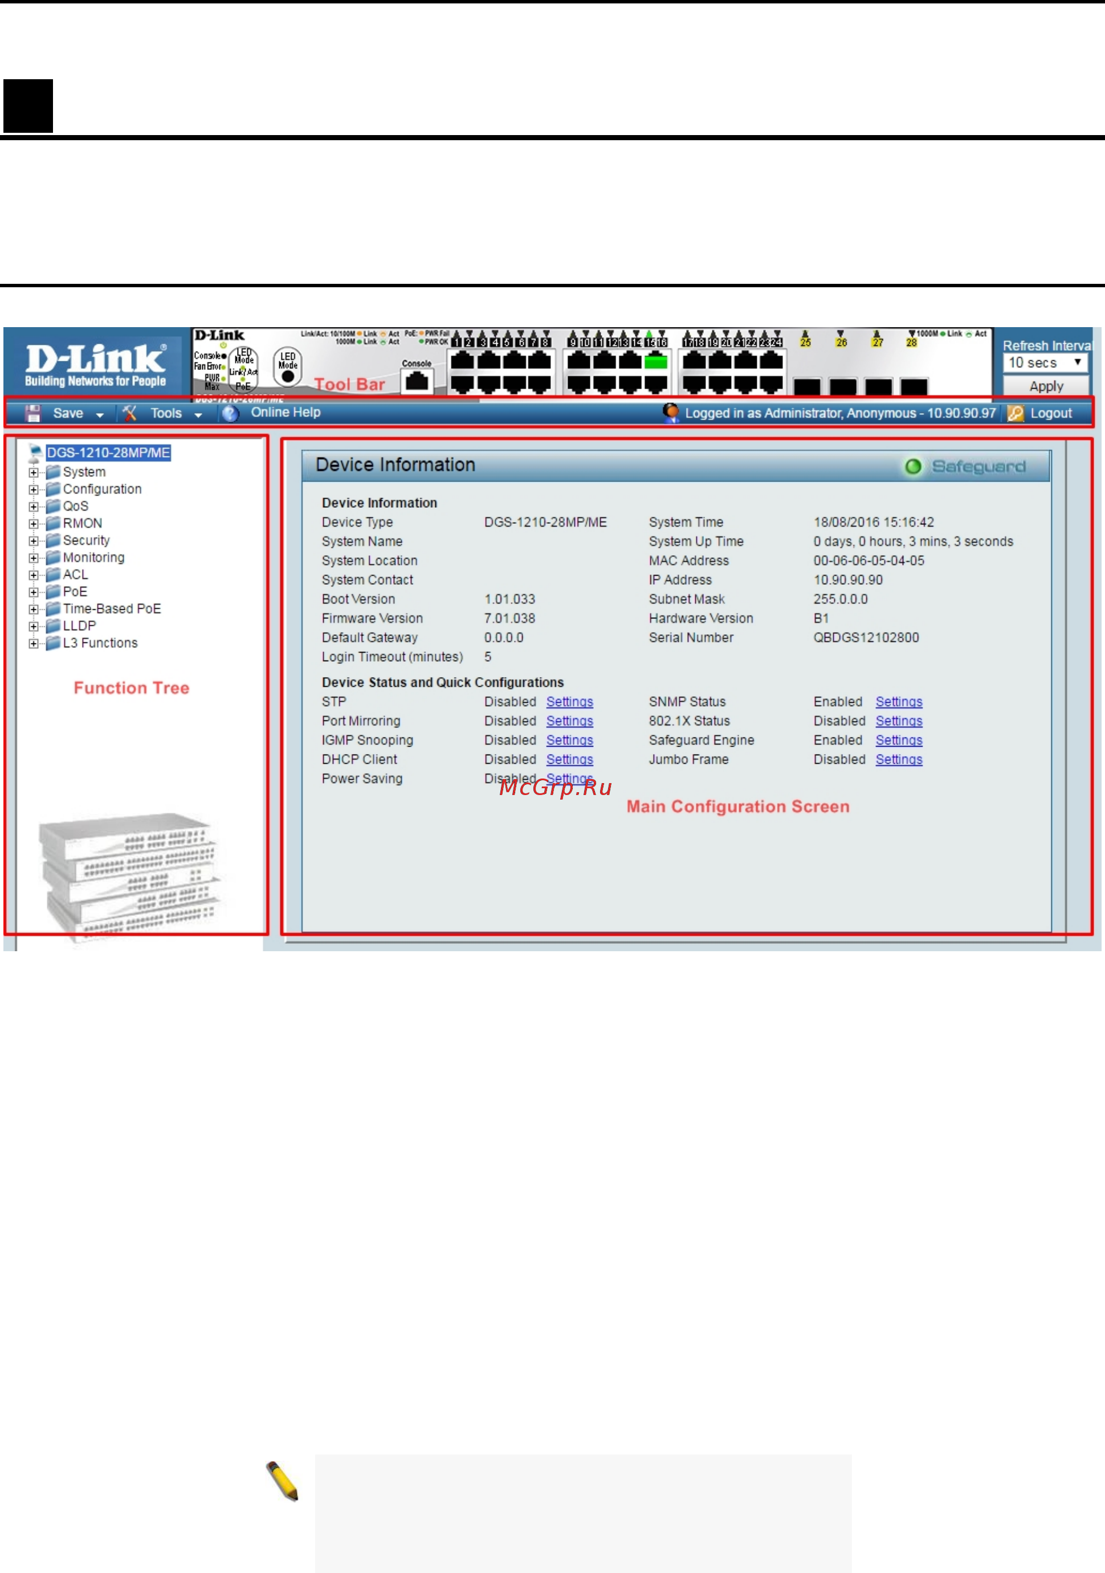
Task: Open Jumbo Frame Settings link
Action: click(x=899, y=760)
